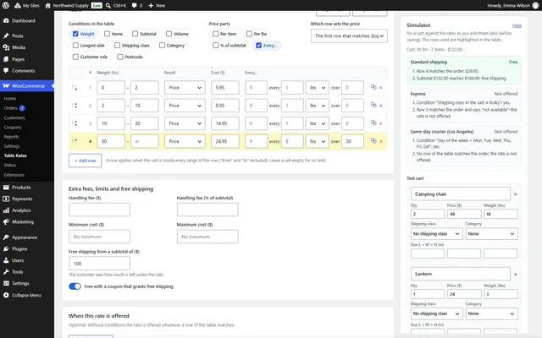
Task: Duplicate row 2 of the rate table
Action: coord(373,105)
